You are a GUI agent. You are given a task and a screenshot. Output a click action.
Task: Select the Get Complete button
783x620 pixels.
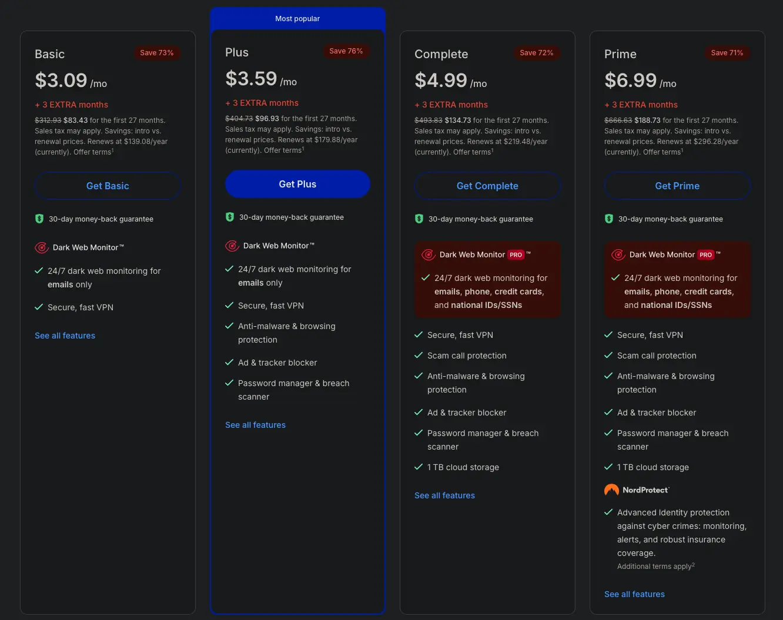(x=487, y=186)
